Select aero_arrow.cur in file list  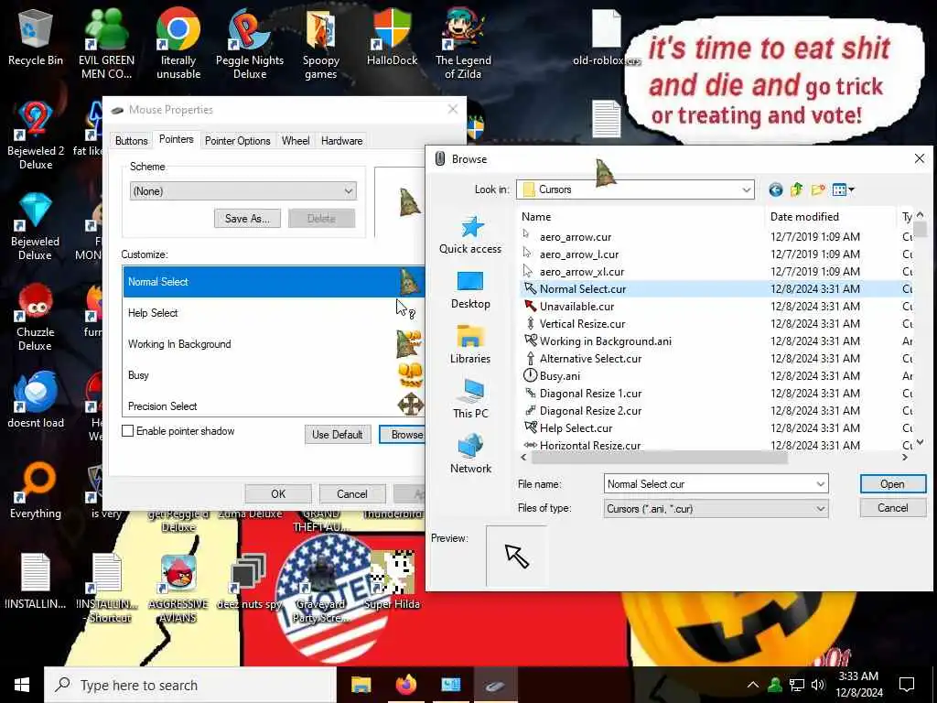coord(576,237)
